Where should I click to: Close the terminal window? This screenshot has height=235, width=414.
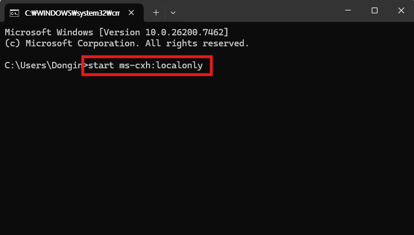pyautogui.click(x=401, y=10)
